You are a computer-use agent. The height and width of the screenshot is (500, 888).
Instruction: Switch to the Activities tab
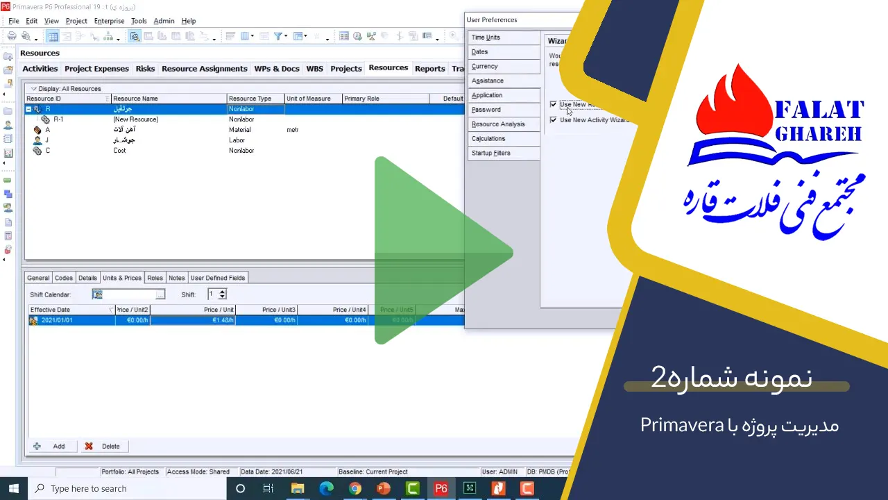pos(40,69)
